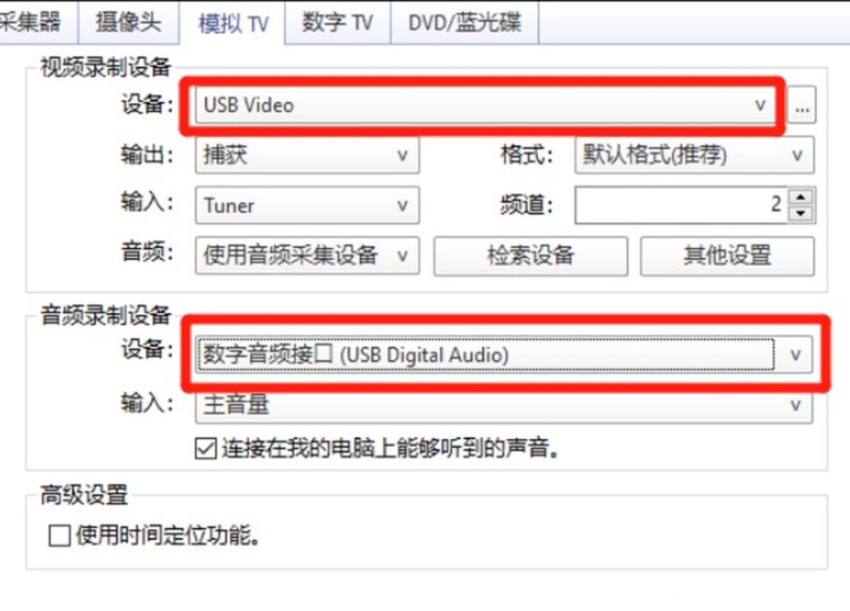Expand the 默认格式(推荐) format dropdown
The image size is (850, 611).
[x=694, y=155]
